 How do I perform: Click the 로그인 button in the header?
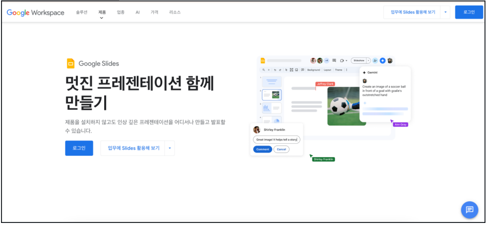[469, 12]
